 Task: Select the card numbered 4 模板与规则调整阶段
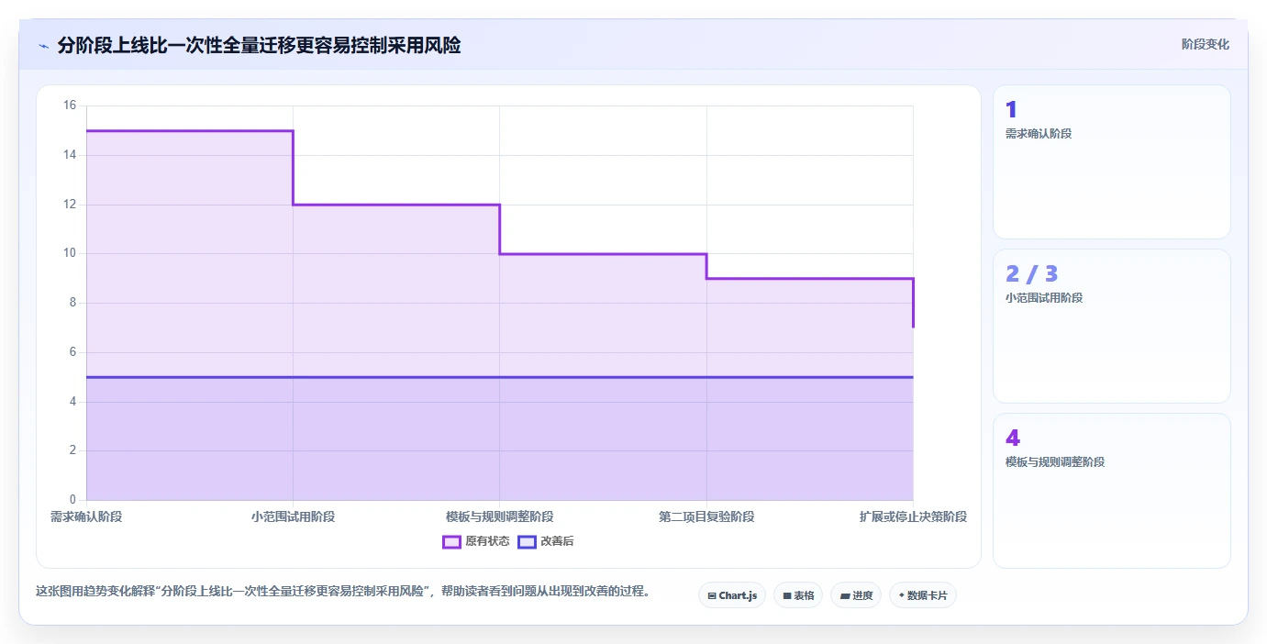(1111, 491)
